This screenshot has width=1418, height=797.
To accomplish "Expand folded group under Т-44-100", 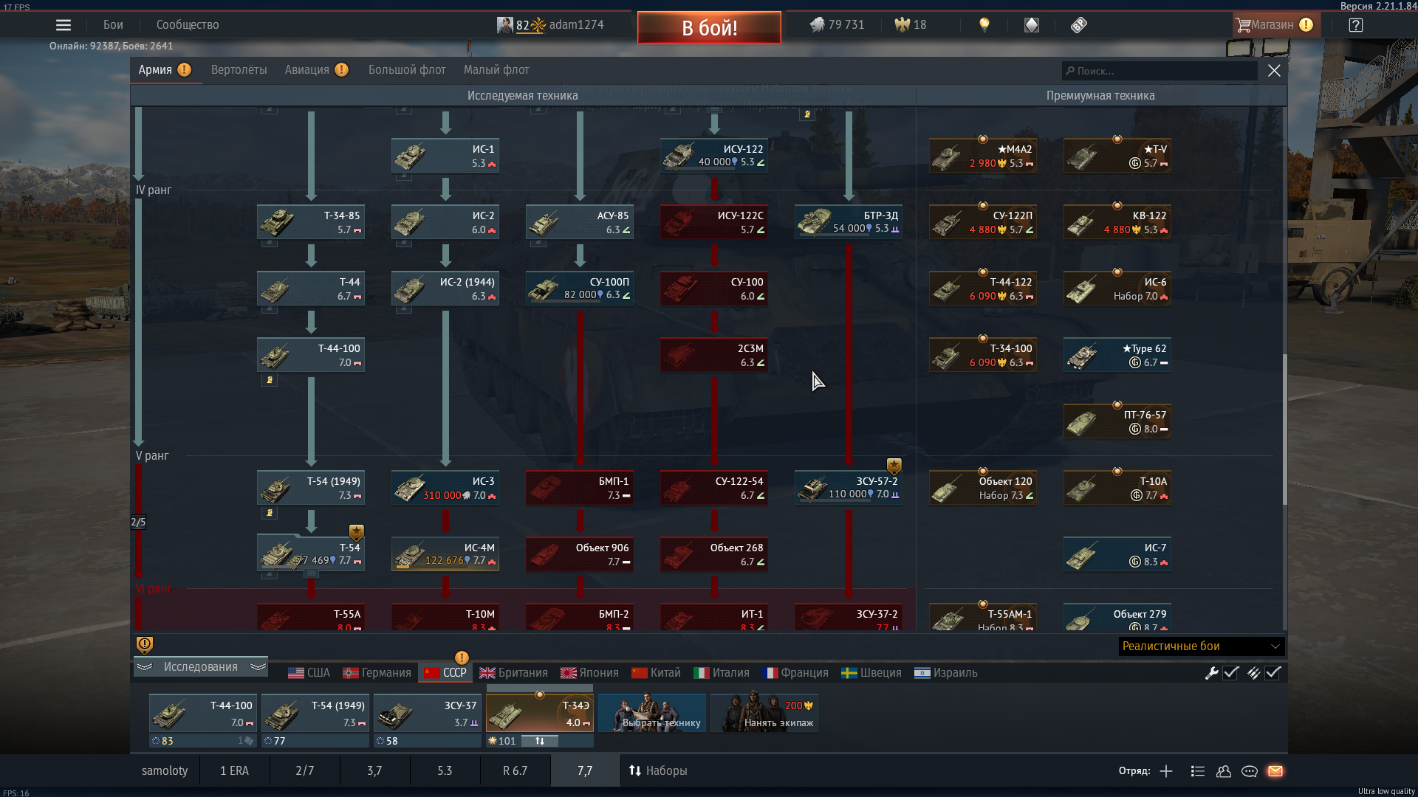I will [x=270, y=380].
